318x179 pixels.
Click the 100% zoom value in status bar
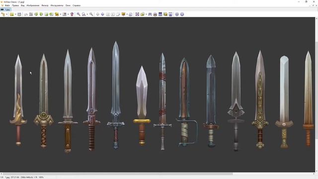(41, 178)
